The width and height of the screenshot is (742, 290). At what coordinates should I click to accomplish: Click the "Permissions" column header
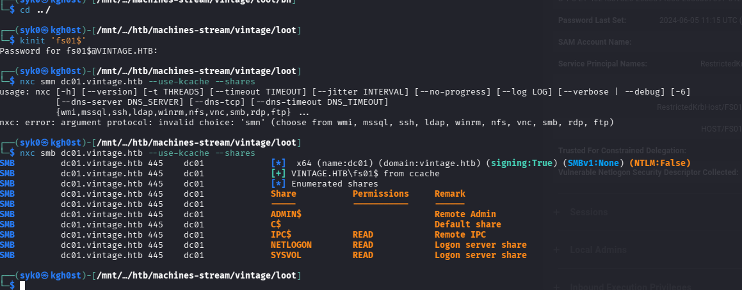tap(380, 194)
